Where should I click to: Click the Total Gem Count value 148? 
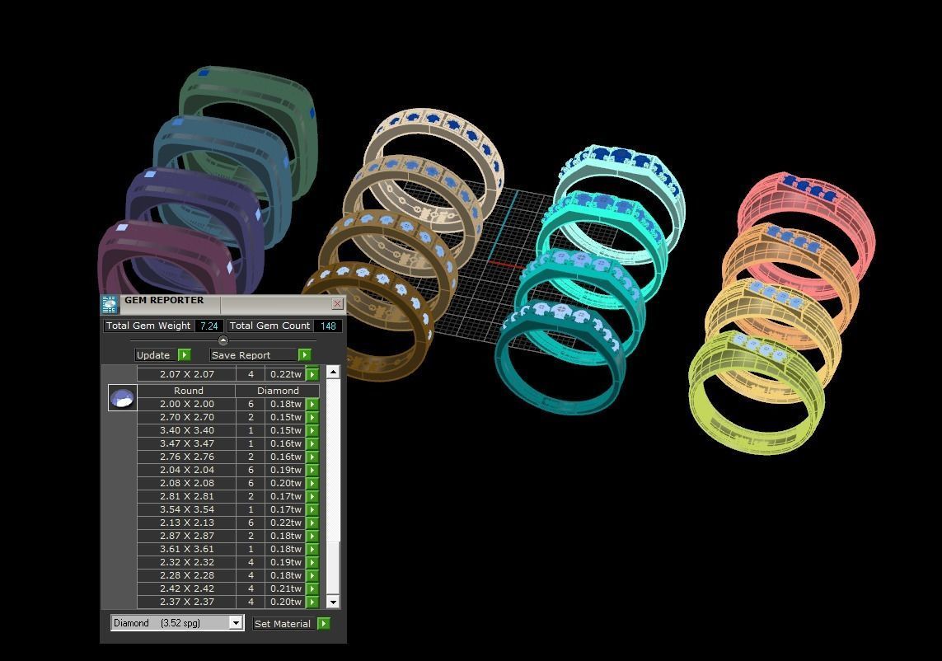click(x=328, y=326)
